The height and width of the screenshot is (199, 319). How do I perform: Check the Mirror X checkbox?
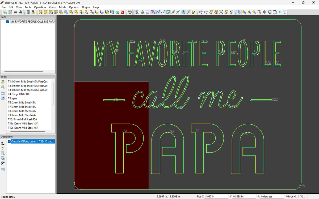point(297,197)
